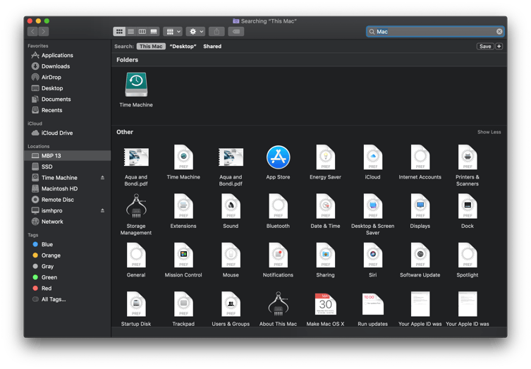
Task: Select the Sound preference icon
Action: click(231, 206)
